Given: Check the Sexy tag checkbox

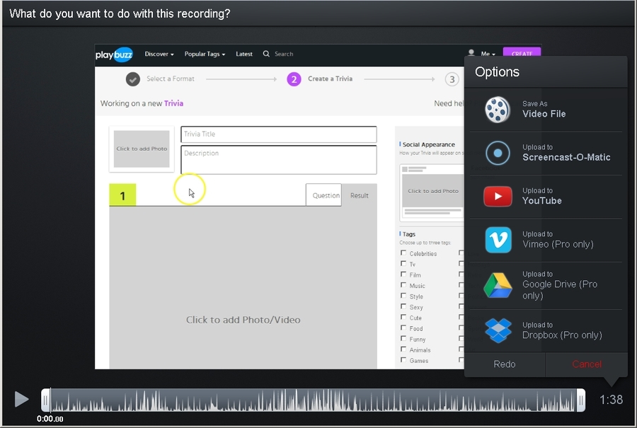Looking at the screenshot, I should coord(403,306).
